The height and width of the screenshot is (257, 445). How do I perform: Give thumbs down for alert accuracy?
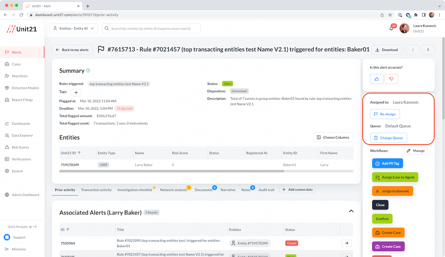point(391,79)
